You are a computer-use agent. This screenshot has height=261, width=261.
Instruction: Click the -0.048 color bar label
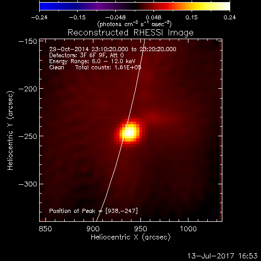pos(115,17)
